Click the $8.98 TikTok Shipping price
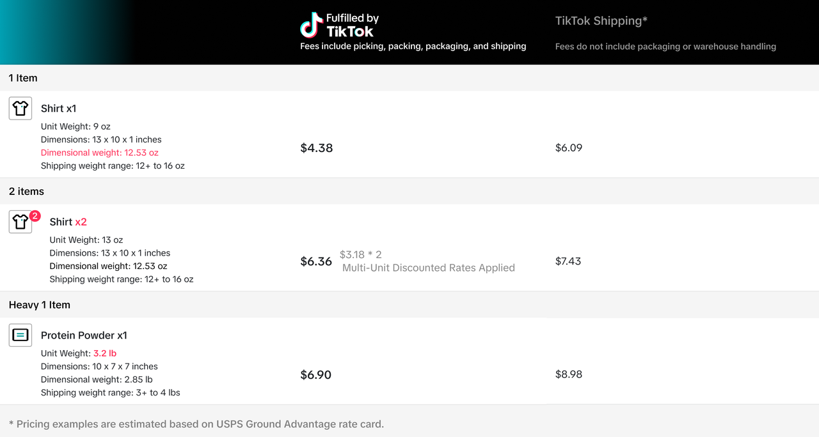819x437 pixels. 569,374
